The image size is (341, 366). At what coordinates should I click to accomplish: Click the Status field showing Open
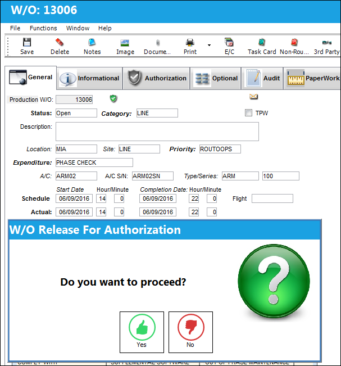76,113
